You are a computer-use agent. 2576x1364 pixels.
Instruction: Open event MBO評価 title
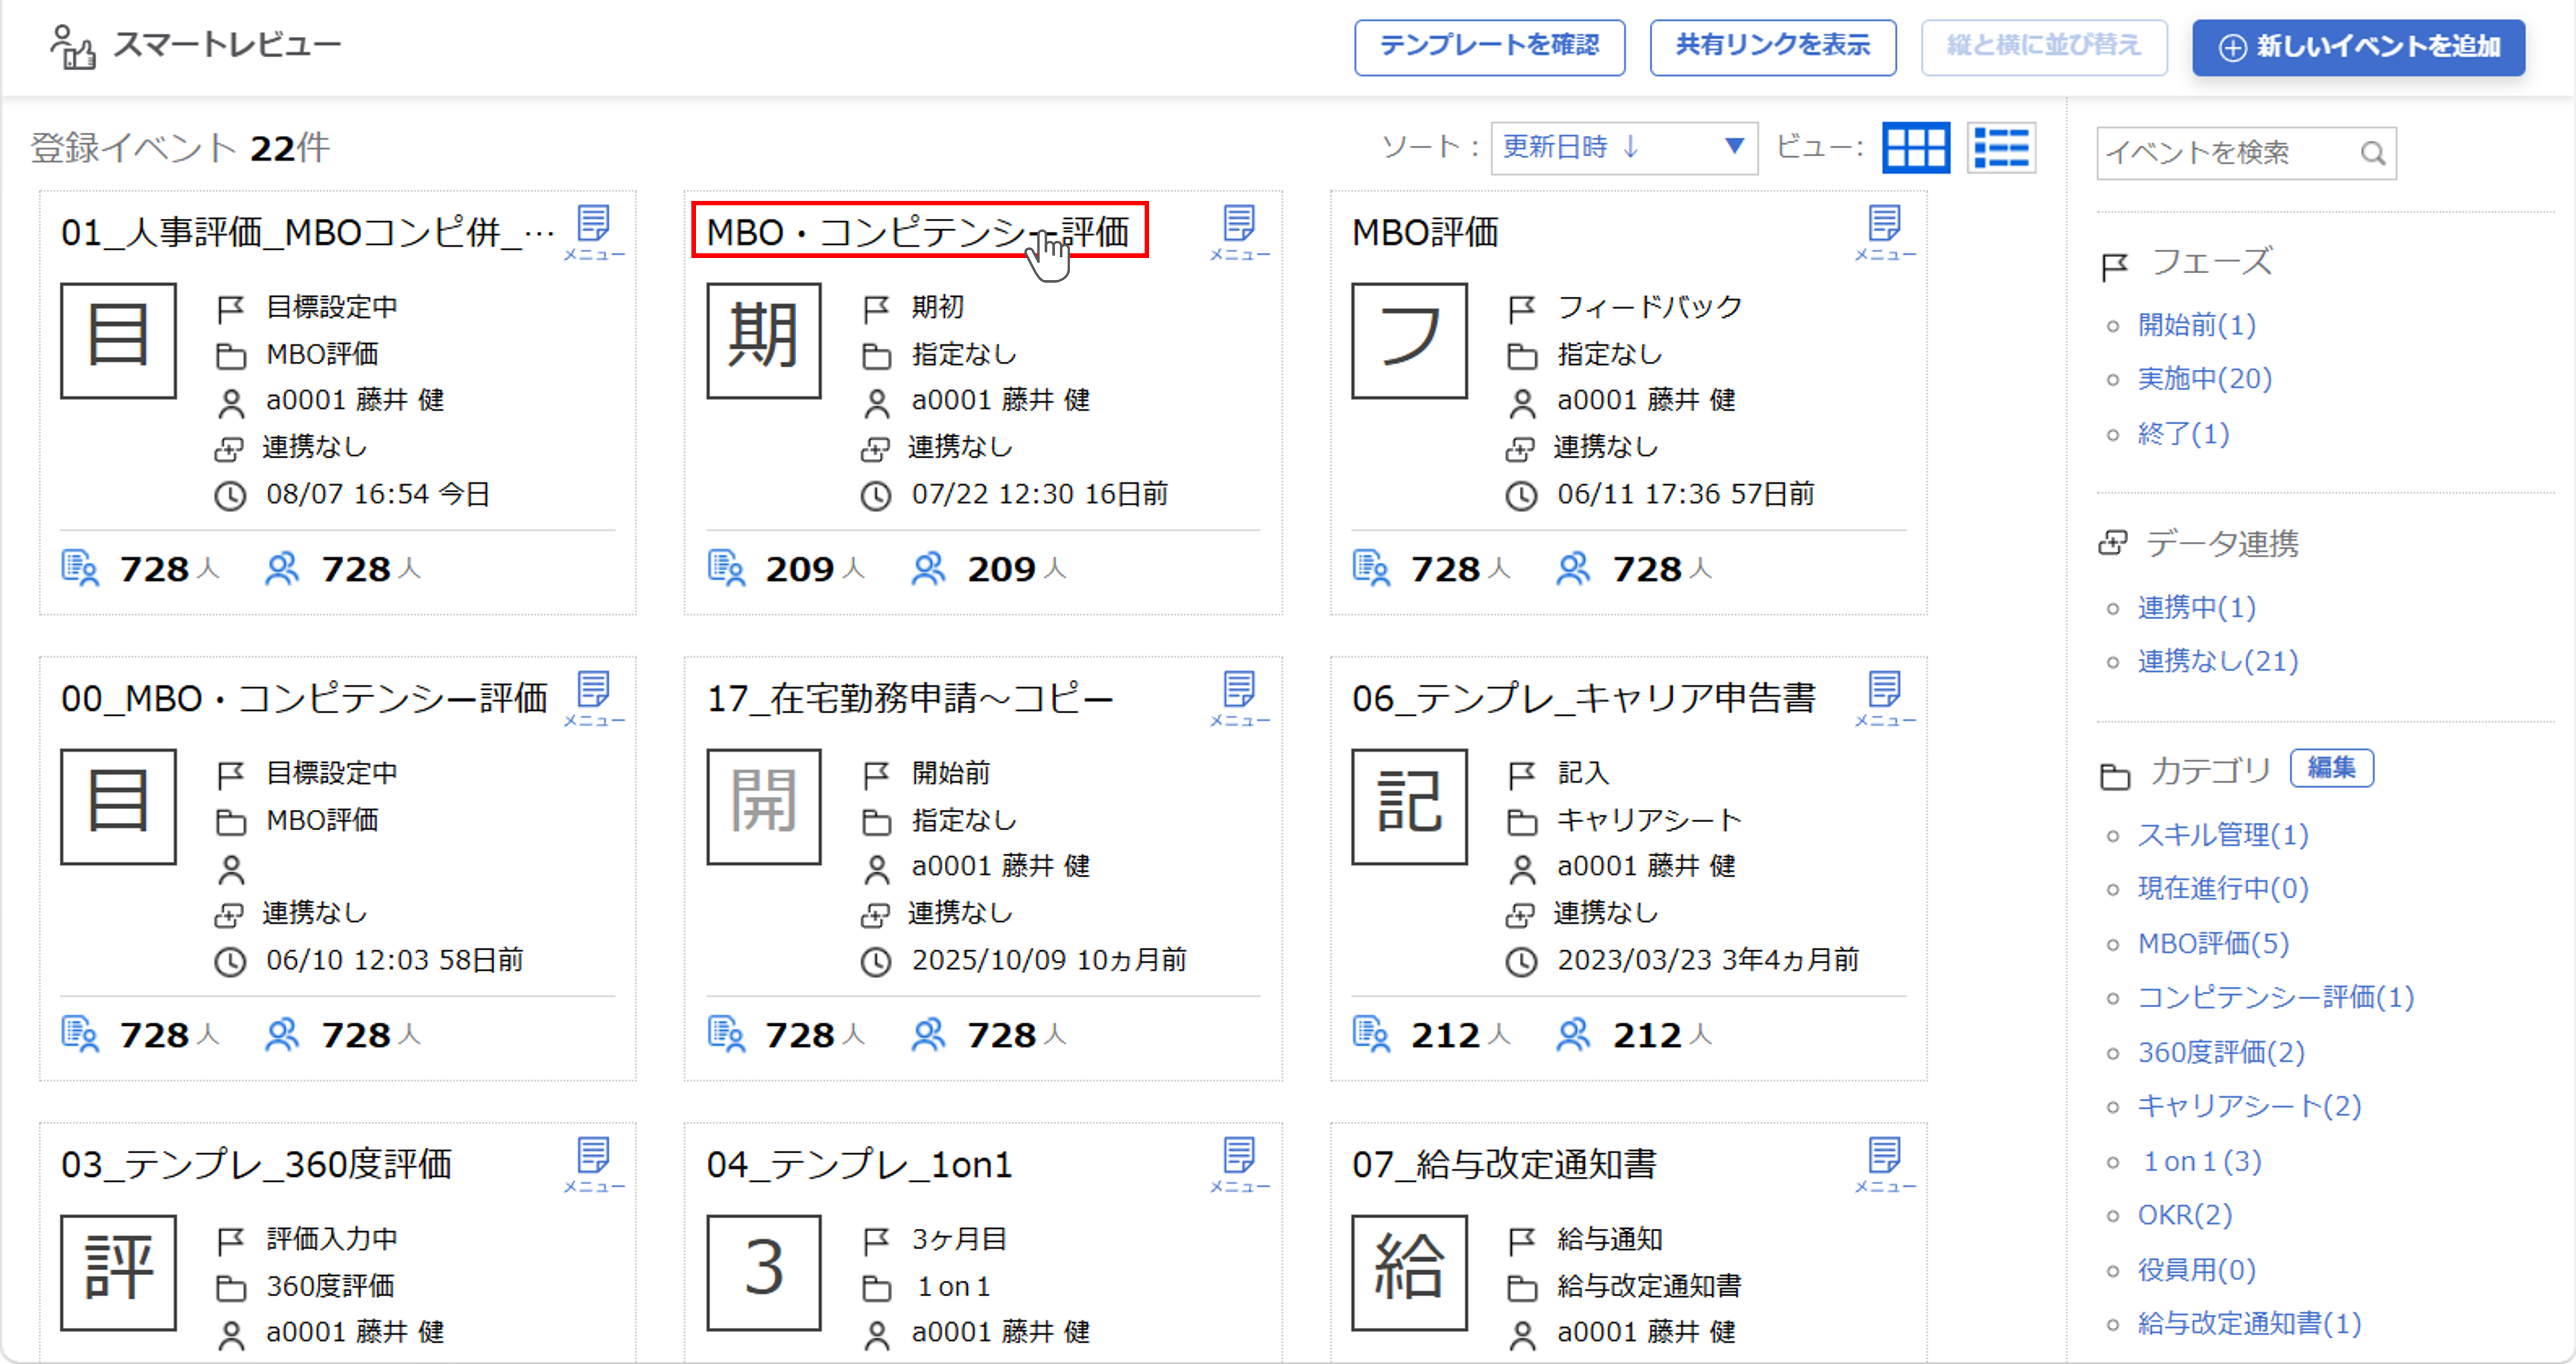click(x=1425, y=232)
